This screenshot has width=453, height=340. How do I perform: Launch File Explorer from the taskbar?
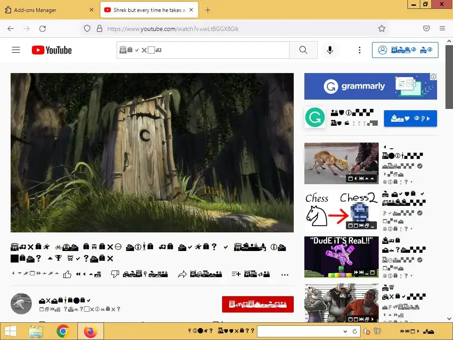[x=36, y=331]
